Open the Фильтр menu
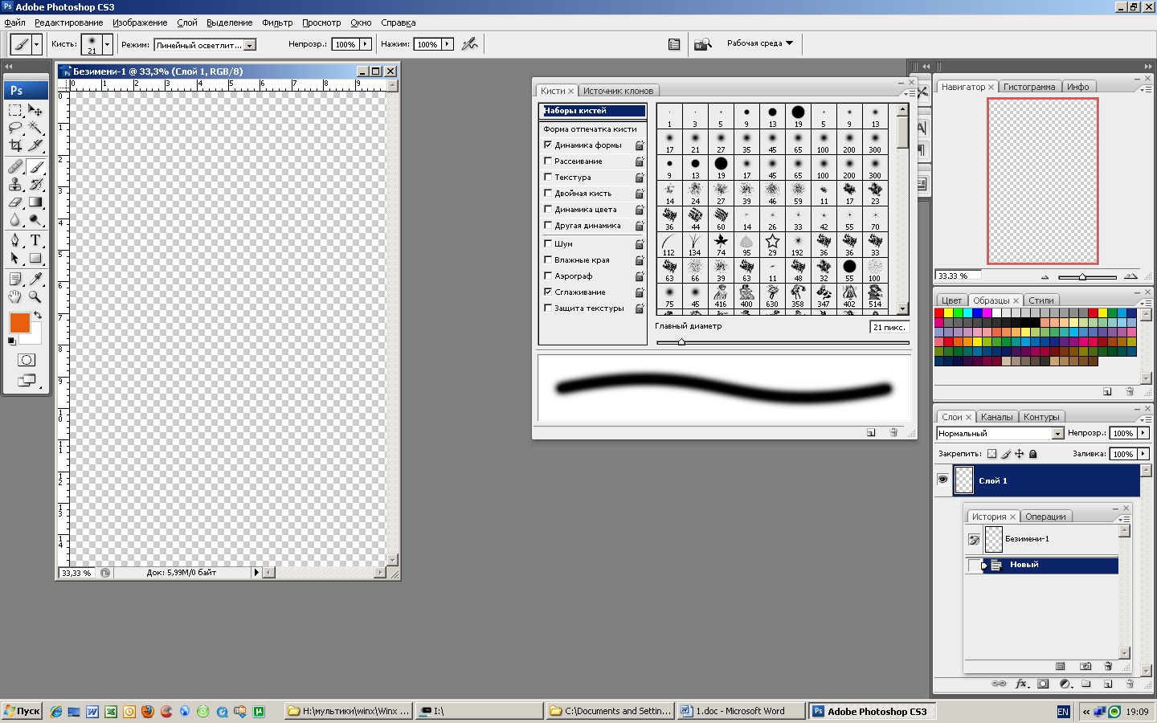 click(x=277, y=22)
